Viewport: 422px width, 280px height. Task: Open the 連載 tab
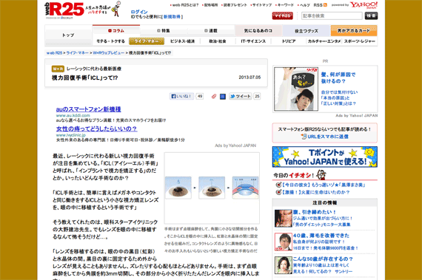pyautogui.click(x=211, y=30)
